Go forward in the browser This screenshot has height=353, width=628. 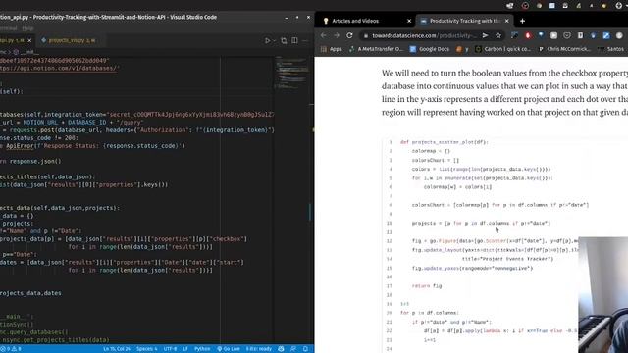[x=337, y=35]
